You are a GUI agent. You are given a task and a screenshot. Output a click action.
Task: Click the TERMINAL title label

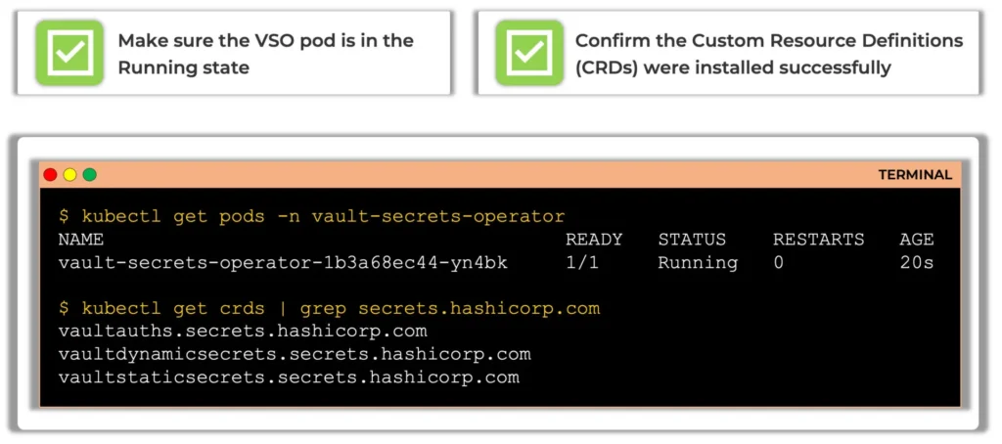915,175
